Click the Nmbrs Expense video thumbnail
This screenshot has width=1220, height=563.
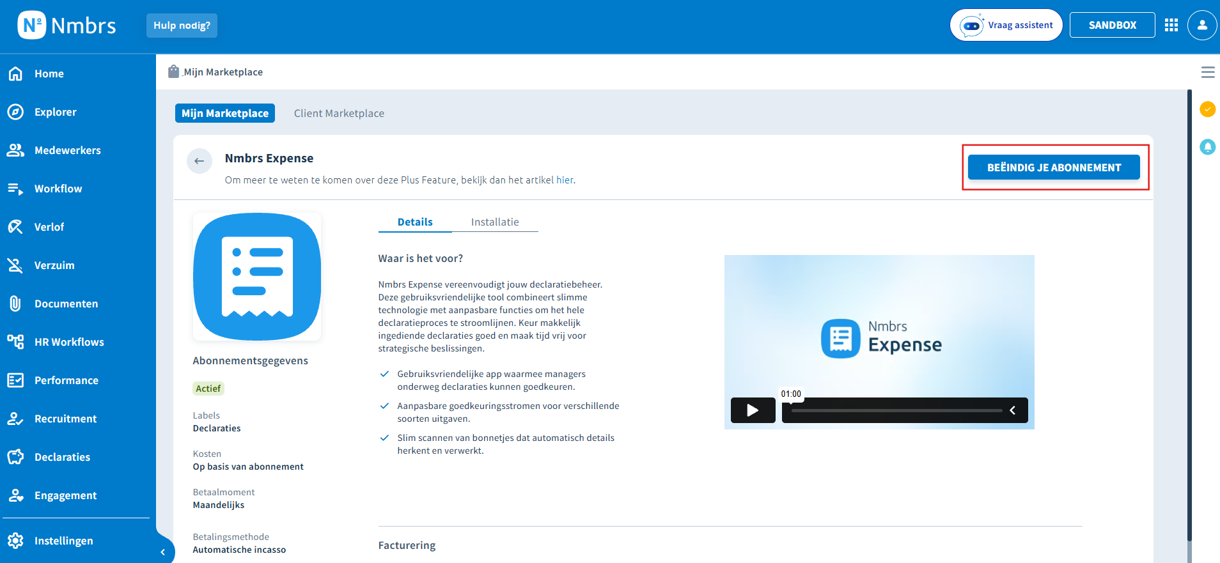pos(879,342)
